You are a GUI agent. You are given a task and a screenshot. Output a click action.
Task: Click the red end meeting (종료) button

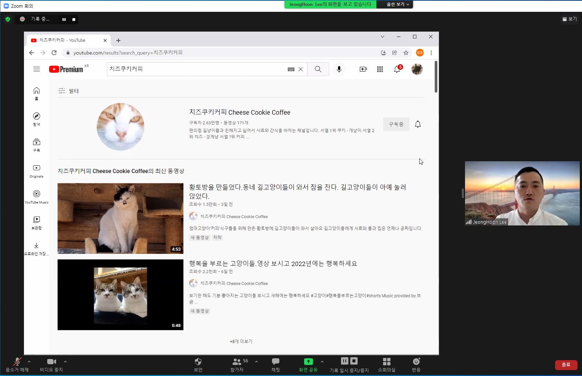click(x=566, y=365)
